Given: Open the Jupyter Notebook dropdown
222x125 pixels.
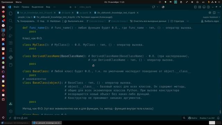Looking at the screenshot, I should coord(211,17).
